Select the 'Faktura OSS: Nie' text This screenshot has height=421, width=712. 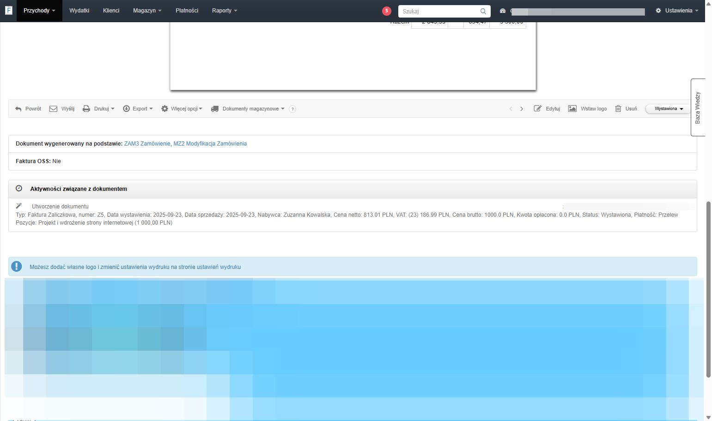pyautogui.click(x=38, y=161)
